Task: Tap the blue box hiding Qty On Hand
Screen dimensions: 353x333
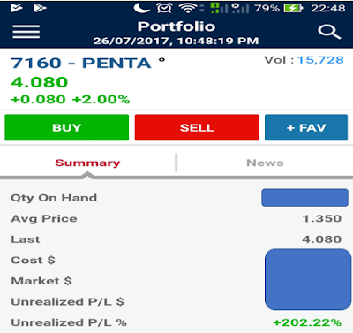Action: [305, 198]
